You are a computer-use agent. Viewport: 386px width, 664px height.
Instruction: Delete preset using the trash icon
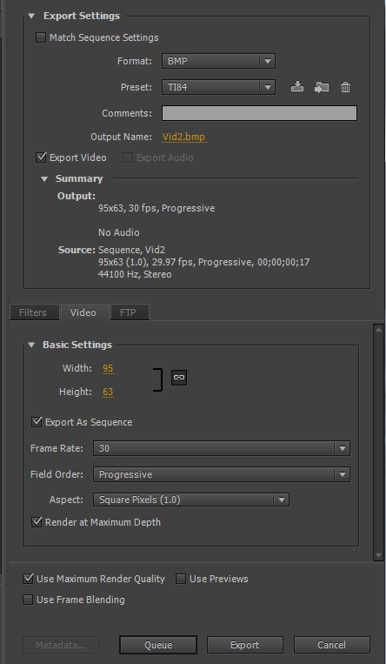coord(345,87)
